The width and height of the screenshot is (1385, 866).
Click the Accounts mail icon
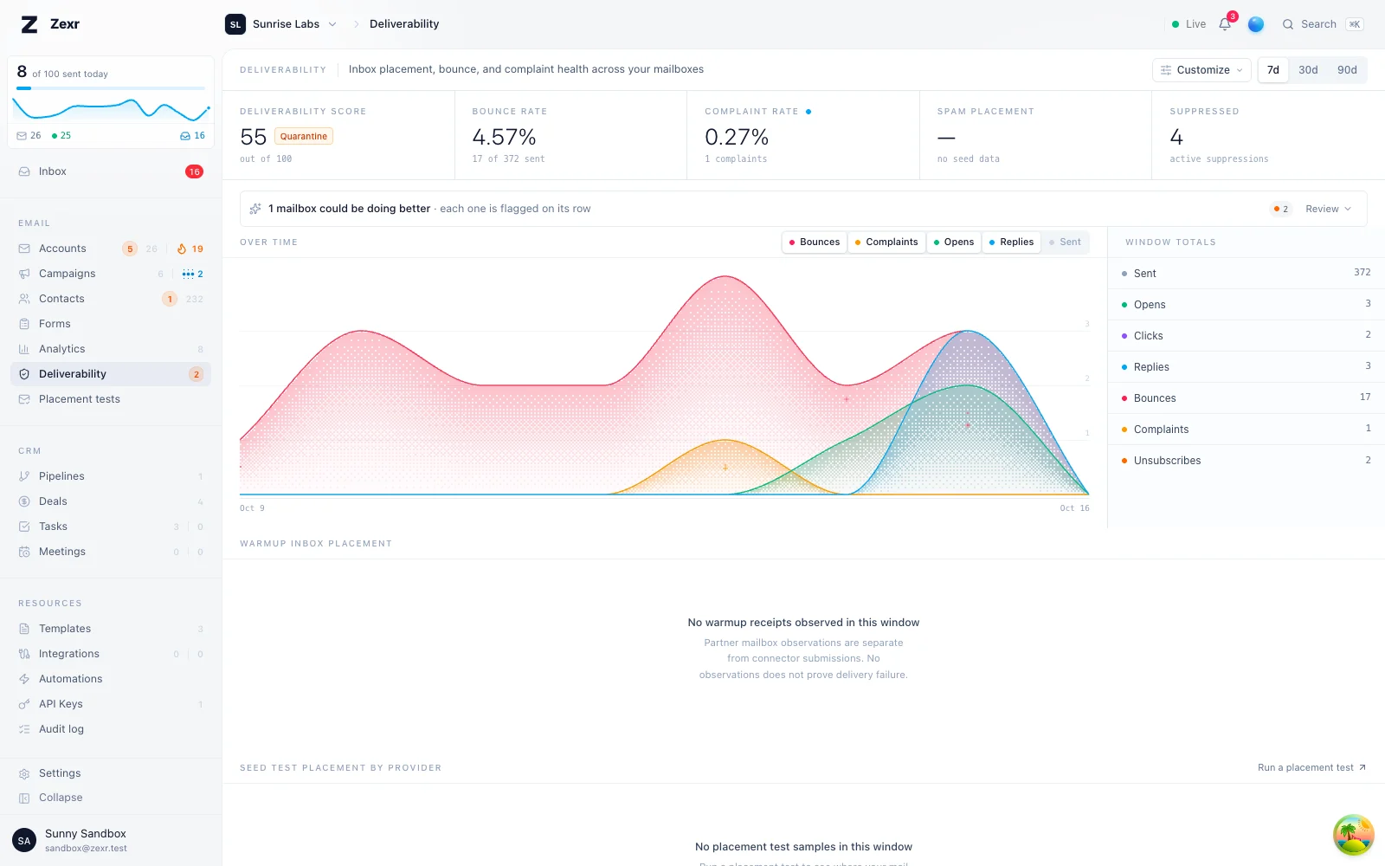[x=24, y=249]
